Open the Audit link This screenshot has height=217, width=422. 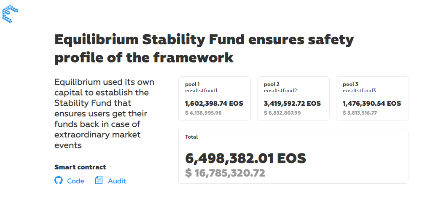pyautogui.click(x=117, y=181)
